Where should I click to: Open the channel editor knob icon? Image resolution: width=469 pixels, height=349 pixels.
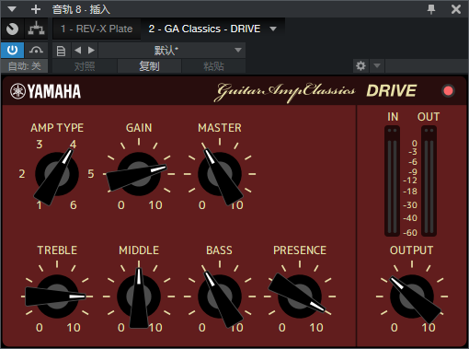(12, 29)
